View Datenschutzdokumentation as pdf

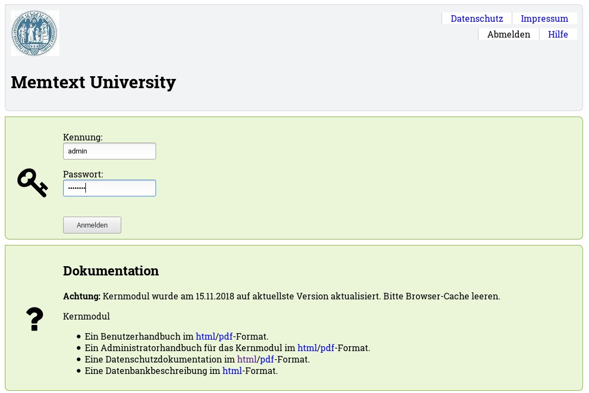pos(267,359)
